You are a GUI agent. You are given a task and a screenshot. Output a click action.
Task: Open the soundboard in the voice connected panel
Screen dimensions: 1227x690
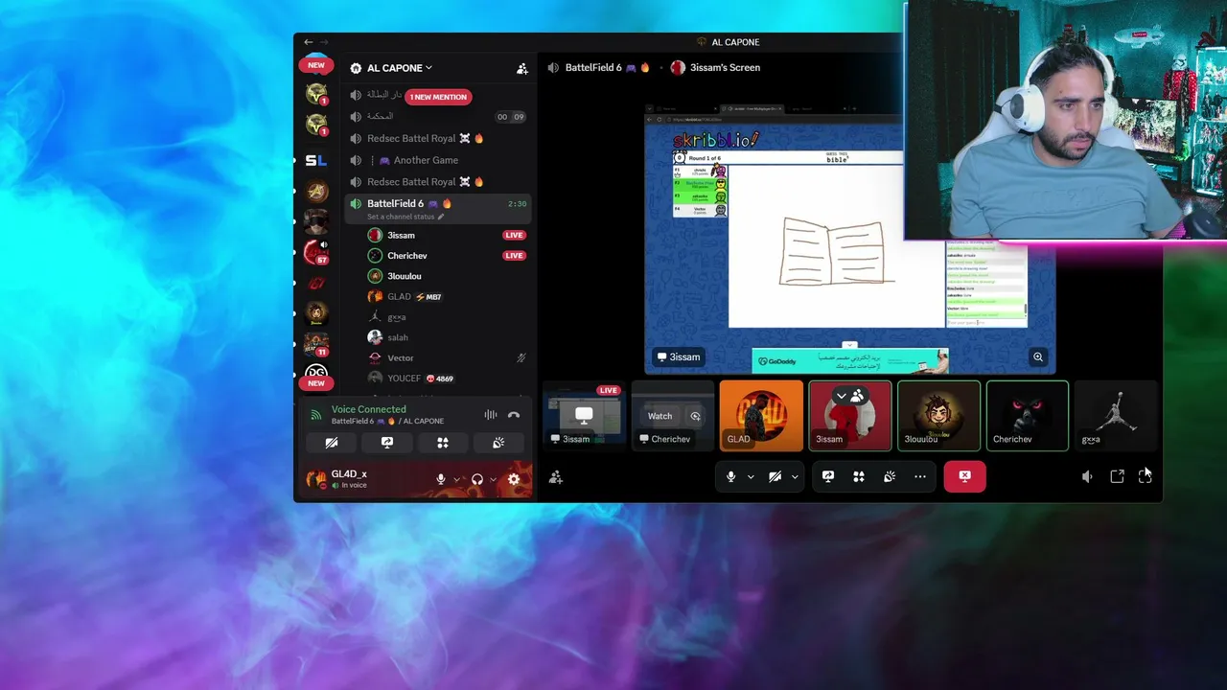tap(498, 443)
